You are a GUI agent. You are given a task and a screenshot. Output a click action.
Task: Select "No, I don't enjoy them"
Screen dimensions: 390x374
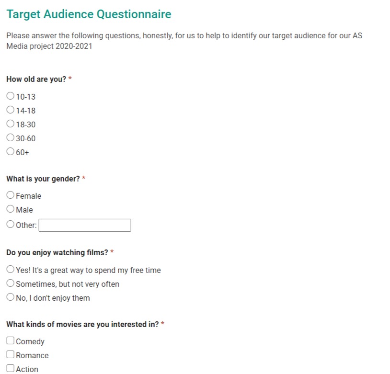coord(11,297)
